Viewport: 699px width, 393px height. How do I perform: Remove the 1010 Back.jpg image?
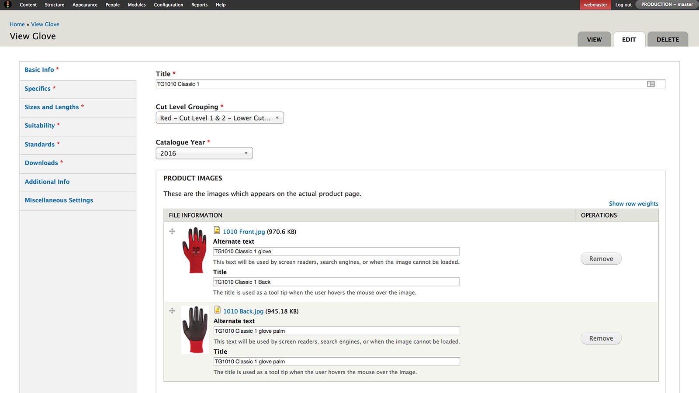click(x=601, y=338)
